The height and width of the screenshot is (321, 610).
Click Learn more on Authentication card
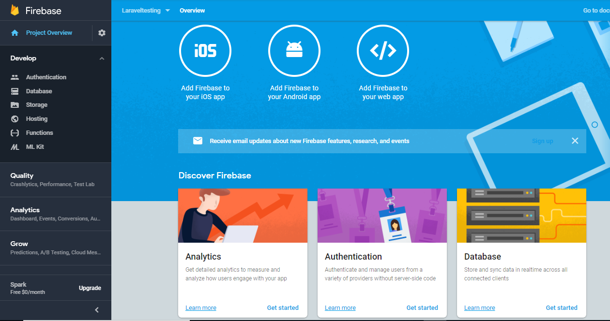[x=340, y=308]
